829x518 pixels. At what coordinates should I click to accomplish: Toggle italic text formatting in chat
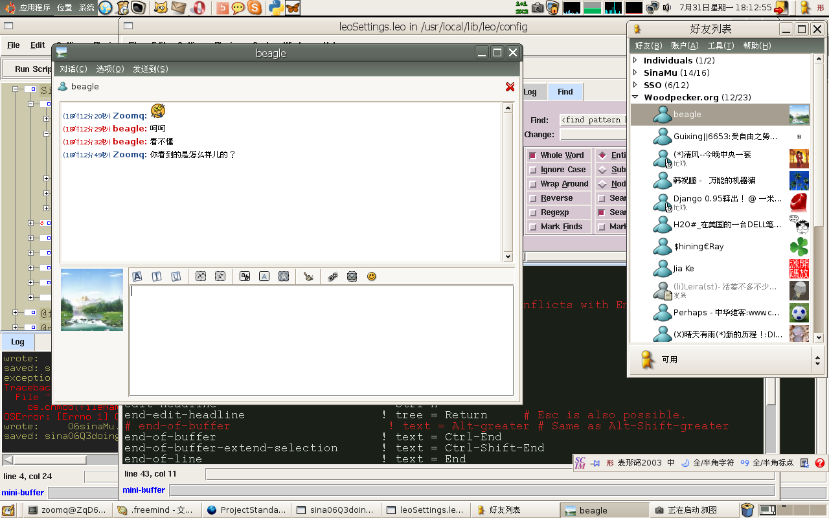click(157, 276)
